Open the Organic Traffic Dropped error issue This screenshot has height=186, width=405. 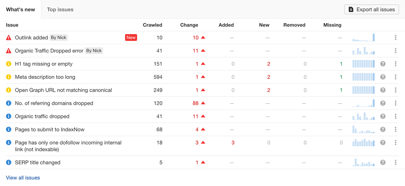[49, 51]
